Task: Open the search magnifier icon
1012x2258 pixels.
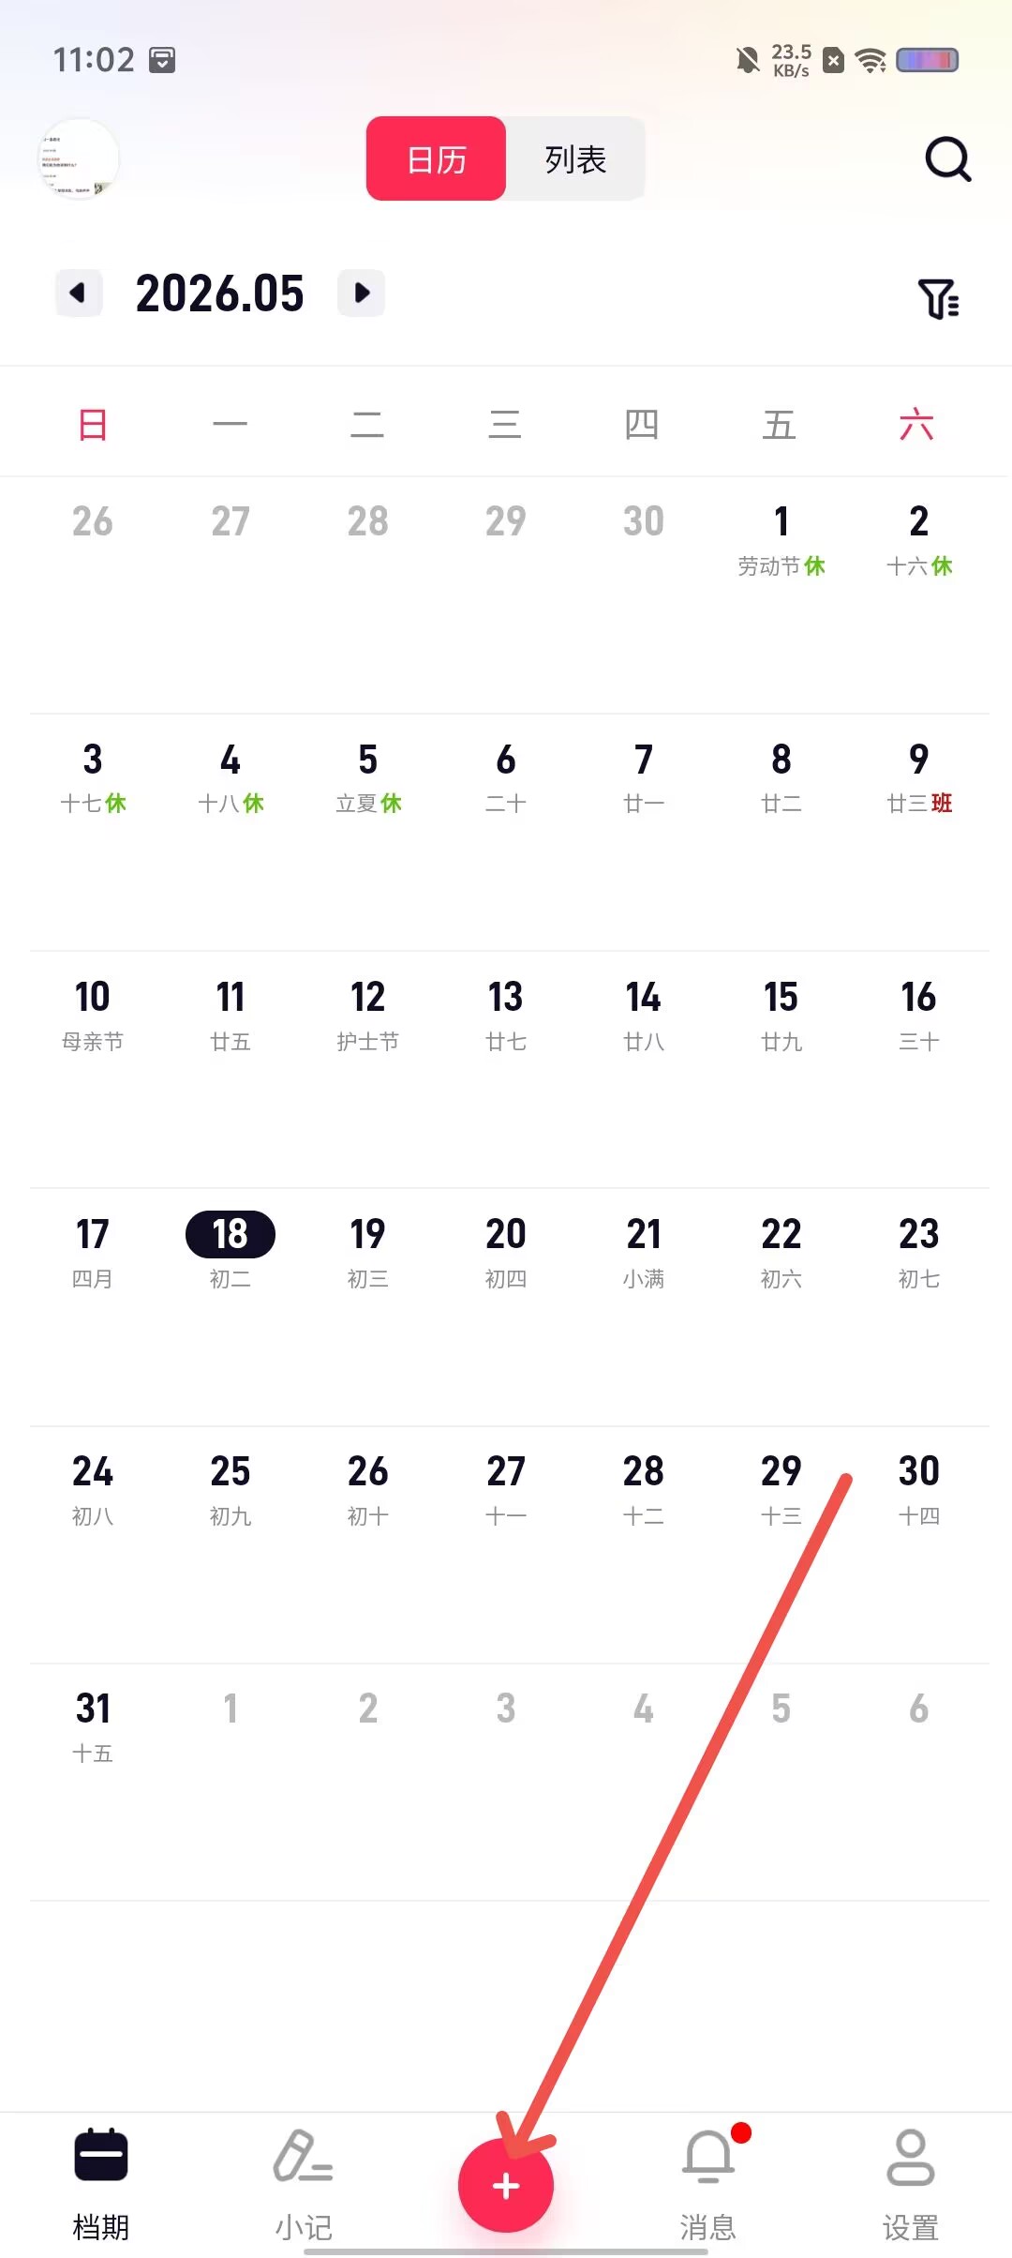Action: point(947,159)
